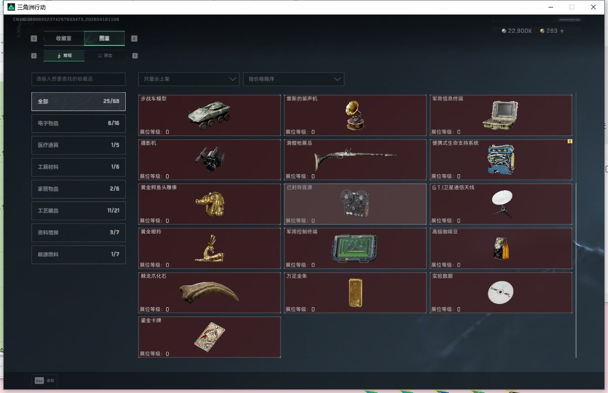This screenshot has width=608, height=393.
Task: Select the 军用信息终端 item image
Action: point(501,115)
